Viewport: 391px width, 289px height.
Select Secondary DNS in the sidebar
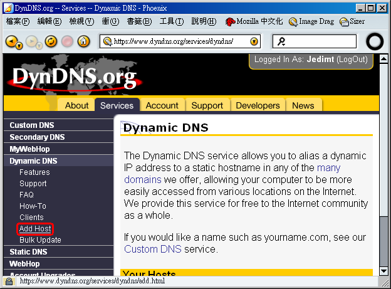(x=59, y=137)
